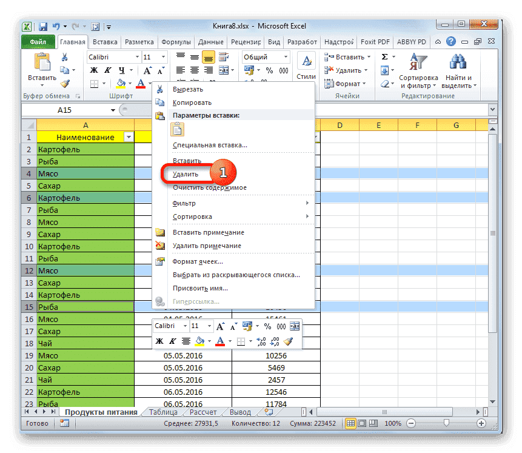This screenshot has height=453, width=522.
Task: Open Сортировка и фильтр tool
Action: pyautogui.click(x=419, y=67)
